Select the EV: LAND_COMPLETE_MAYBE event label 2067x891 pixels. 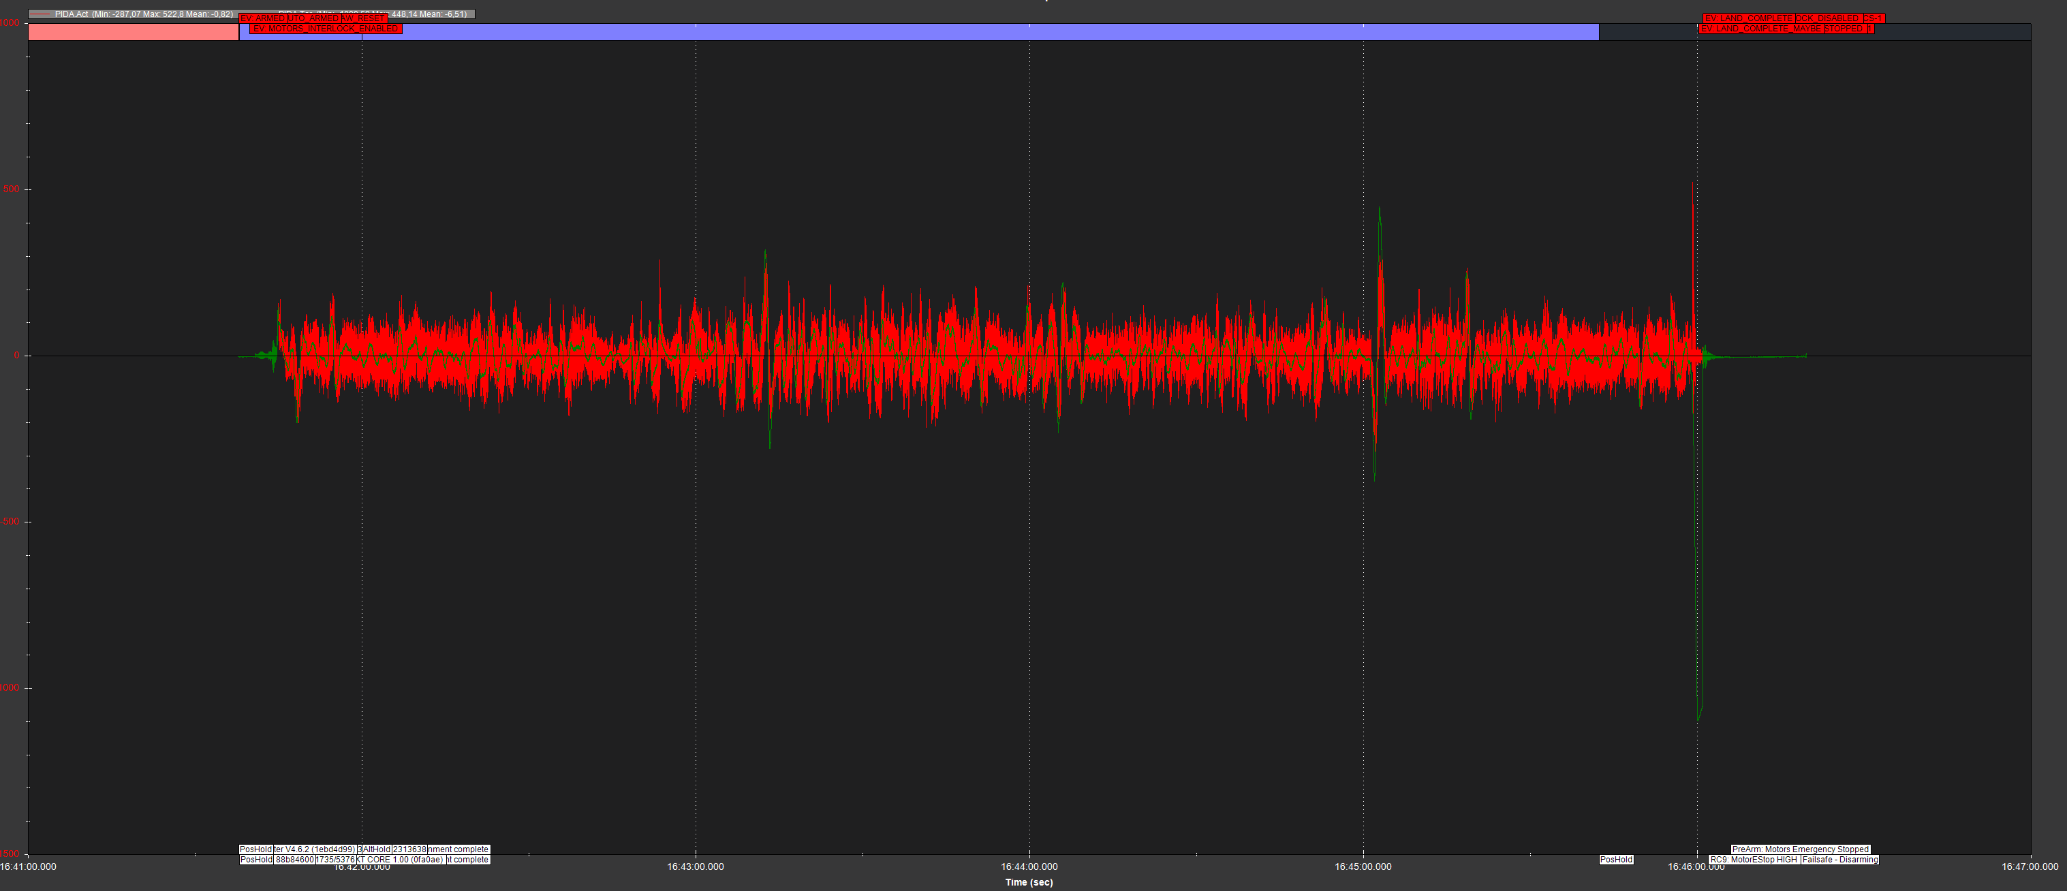[x=1761, y=29]
